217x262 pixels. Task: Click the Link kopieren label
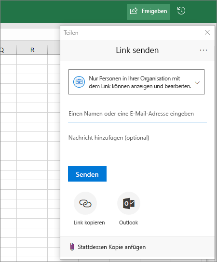pyautogui.click(x=89, y=223)
